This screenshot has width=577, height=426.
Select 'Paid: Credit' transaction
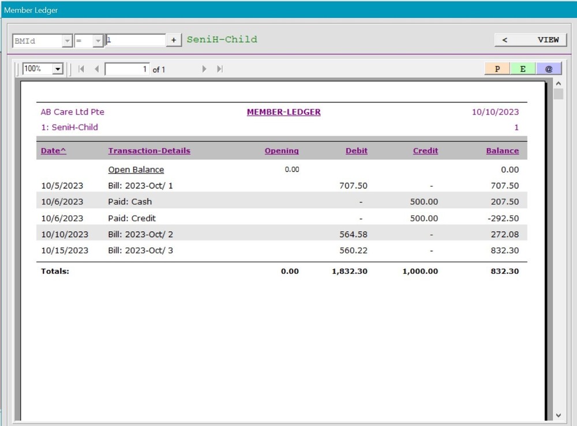coord(132,218)
